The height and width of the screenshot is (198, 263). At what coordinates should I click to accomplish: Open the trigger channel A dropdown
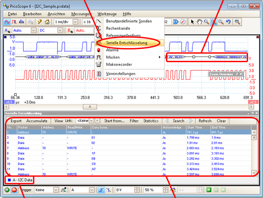point(92,190)
